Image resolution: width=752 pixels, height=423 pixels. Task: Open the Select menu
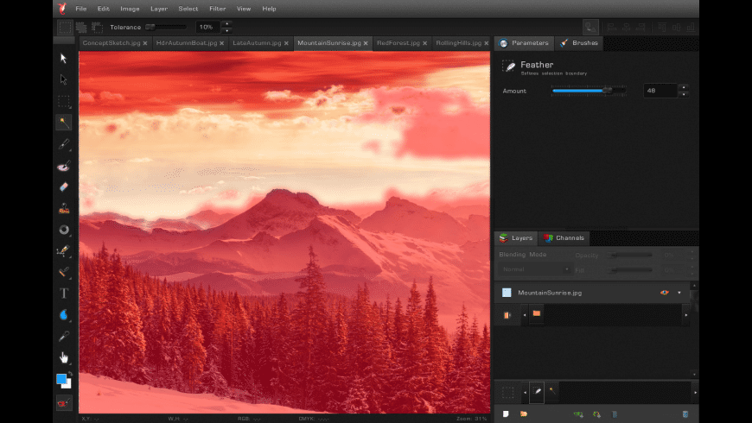tap(188, 9)
